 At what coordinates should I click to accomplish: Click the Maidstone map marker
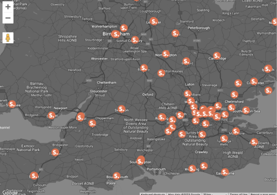(x=236, y=131)
